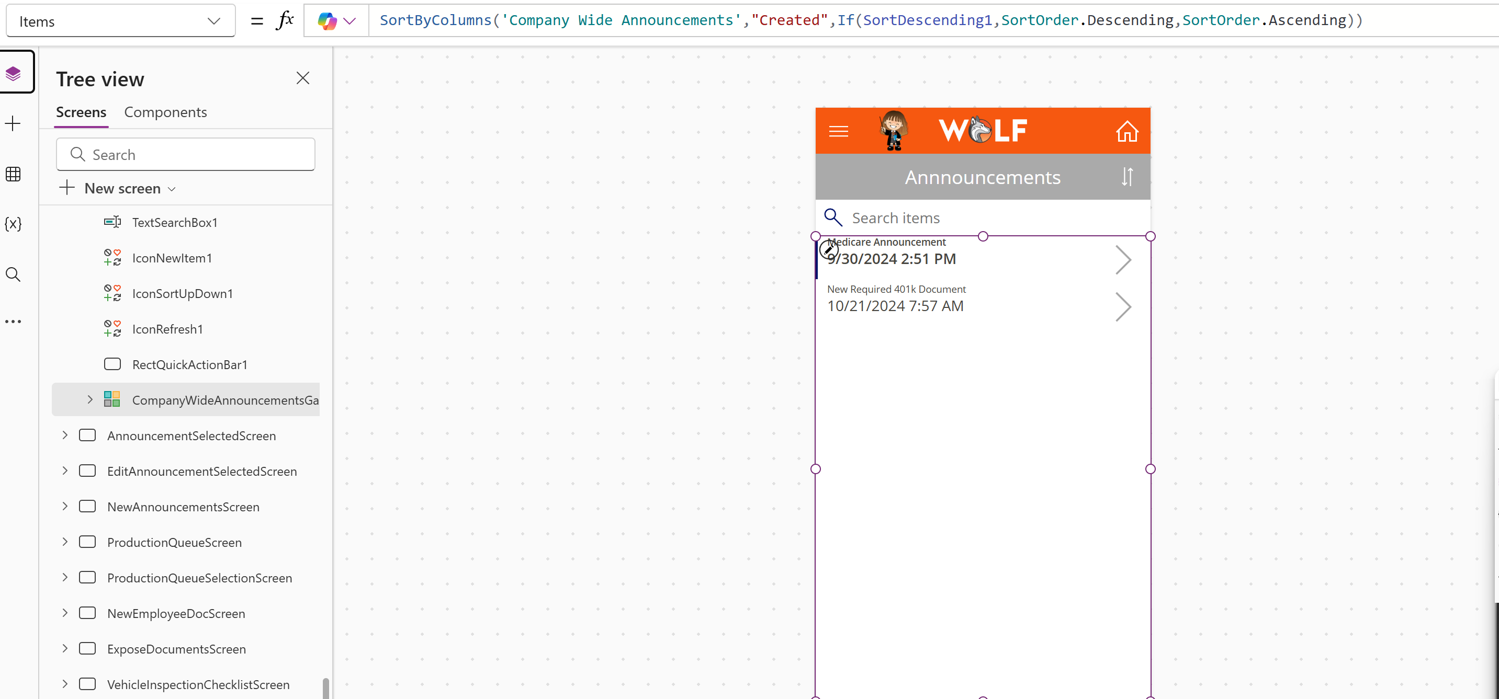Expand the CompanyWideAnnouncementsGallery node
The width and height of the screenshot is (1499, 699).
[x=89, y=400]
